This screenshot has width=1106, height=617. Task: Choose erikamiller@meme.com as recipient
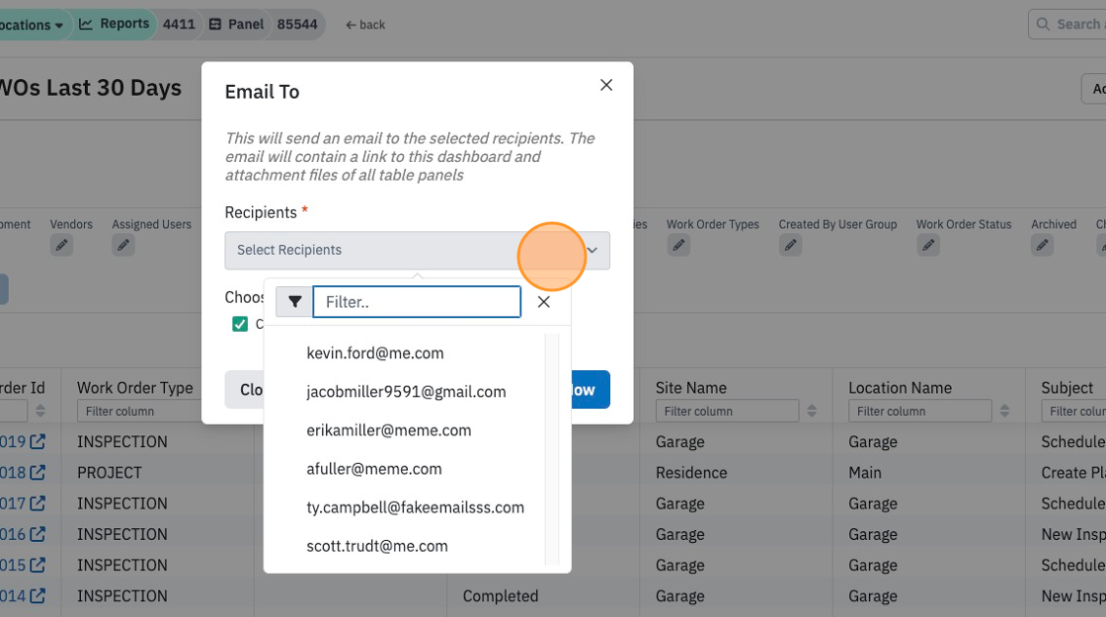pyautogui.click(x=389, y=430)
